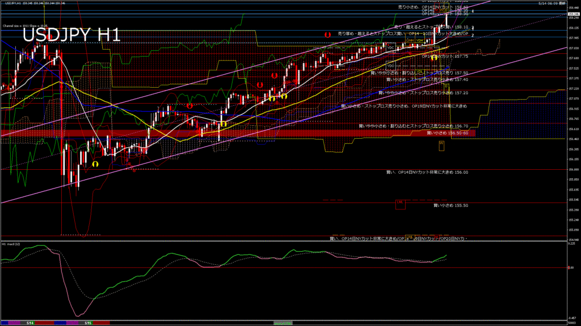Viewport: 581px width, 326px height.
Task: Click the current price label 158.346
Action: point(574,14)
